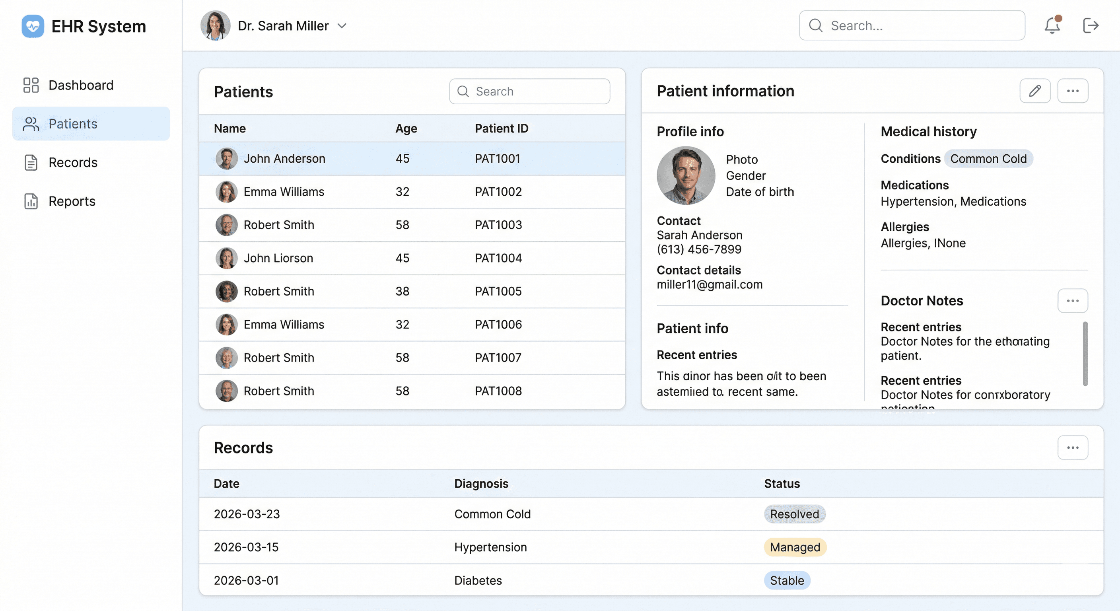The image size is (1120, 611).
Task: Click the pencil edit icon in Patient information
Action: tap(1035, 91)
